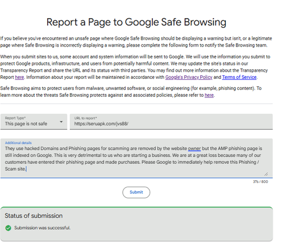Open the threats policies 'here' link
Viewport: 291px width, 245px height.
click(x=209, y=95)
